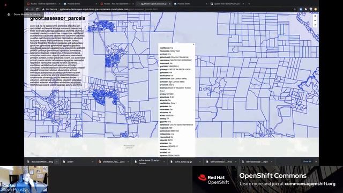This screenshot has width=343, height=193.
Task: Click the Not Secure site info warning
Action: click(50, 10)
